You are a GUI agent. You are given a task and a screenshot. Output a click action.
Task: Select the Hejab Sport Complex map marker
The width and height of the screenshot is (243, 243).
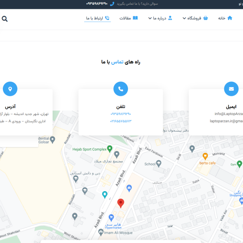pyautogui.click(x=109, y=149)
